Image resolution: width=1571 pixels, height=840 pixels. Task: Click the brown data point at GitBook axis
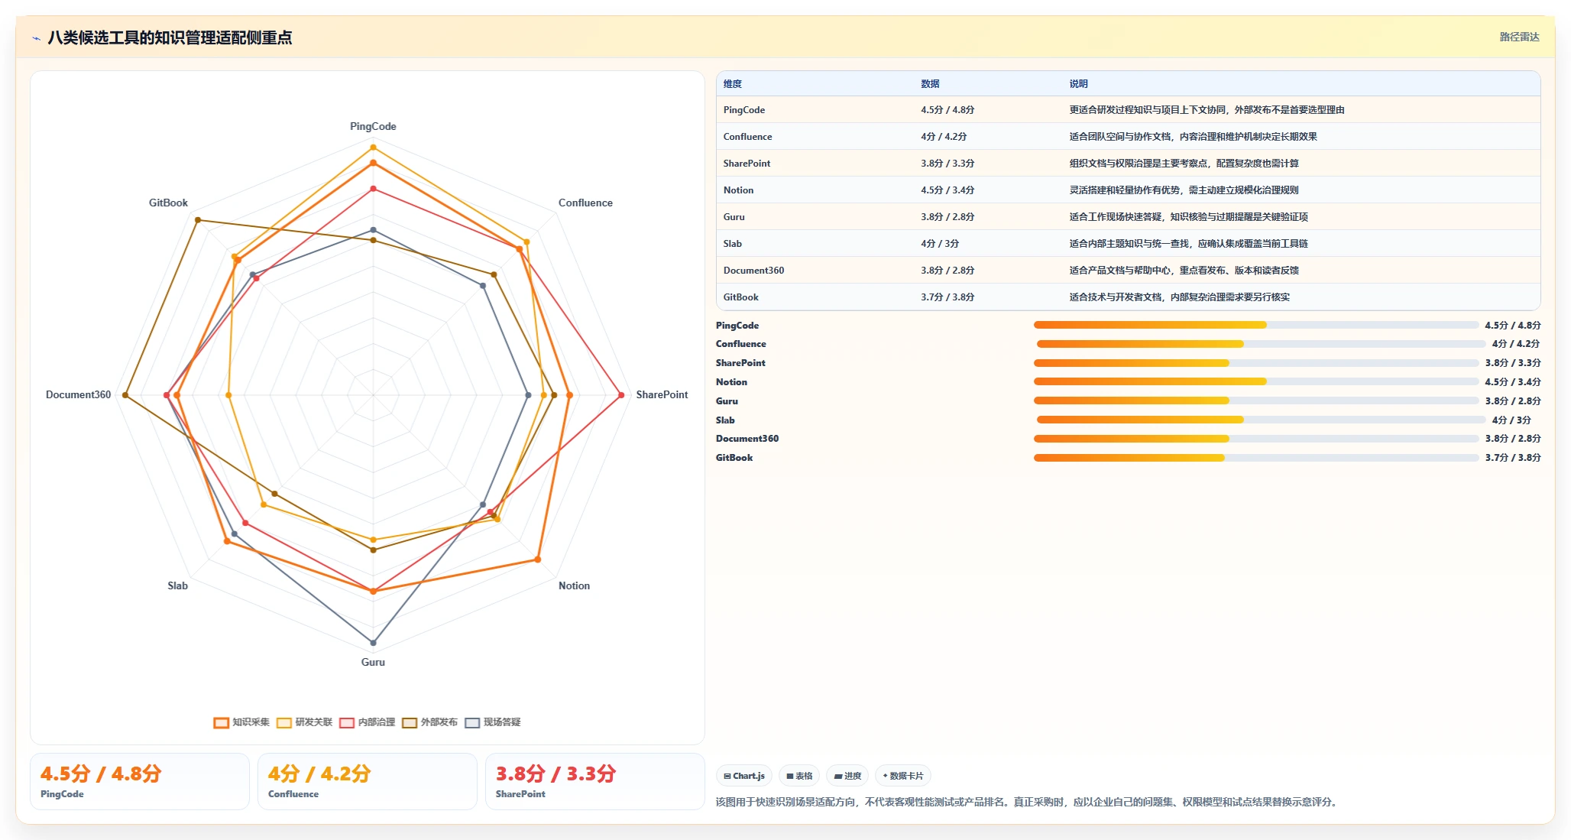(198, 220)
